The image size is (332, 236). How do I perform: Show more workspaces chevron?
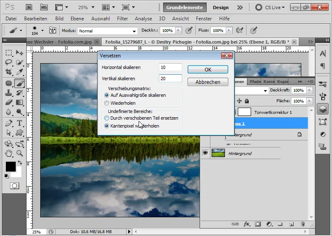pyautogui.click(x=240, y=7)
